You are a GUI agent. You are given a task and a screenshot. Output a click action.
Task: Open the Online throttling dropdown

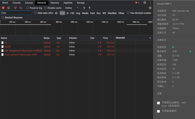pos(72,8)
